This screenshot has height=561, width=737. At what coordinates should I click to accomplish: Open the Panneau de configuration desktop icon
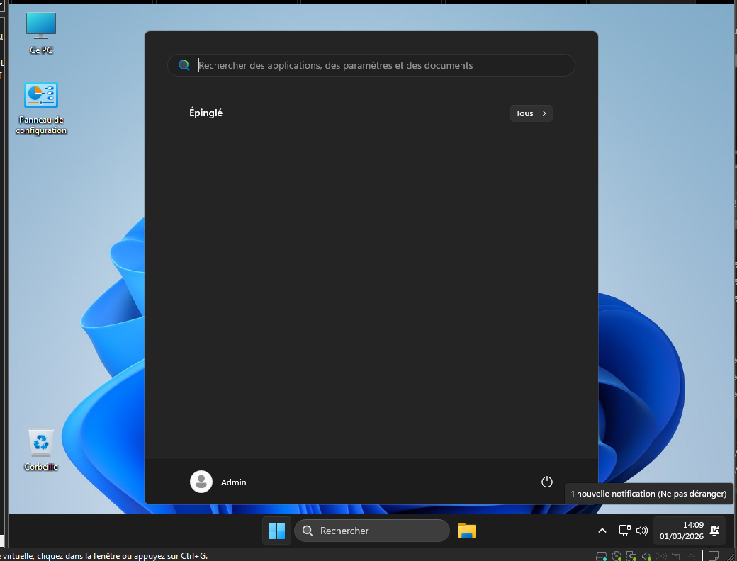click(x=41, y=108)
